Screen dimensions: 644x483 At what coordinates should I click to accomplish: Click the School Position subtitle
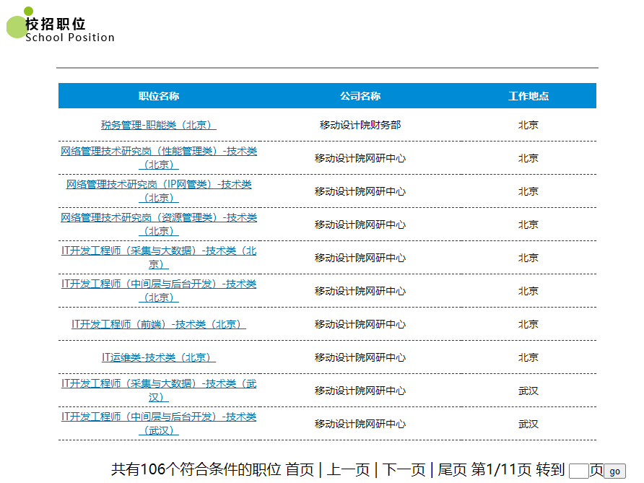(70, 38)
